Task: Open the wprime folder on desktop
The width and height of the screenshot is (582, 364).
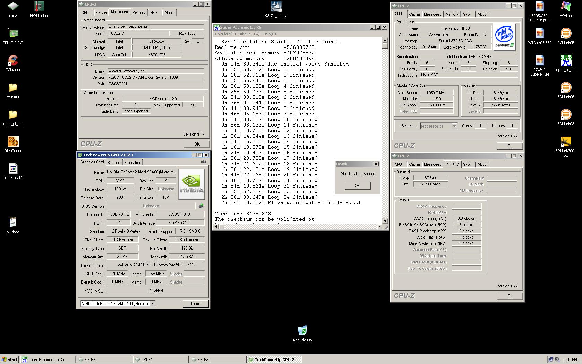Action: 13,90
